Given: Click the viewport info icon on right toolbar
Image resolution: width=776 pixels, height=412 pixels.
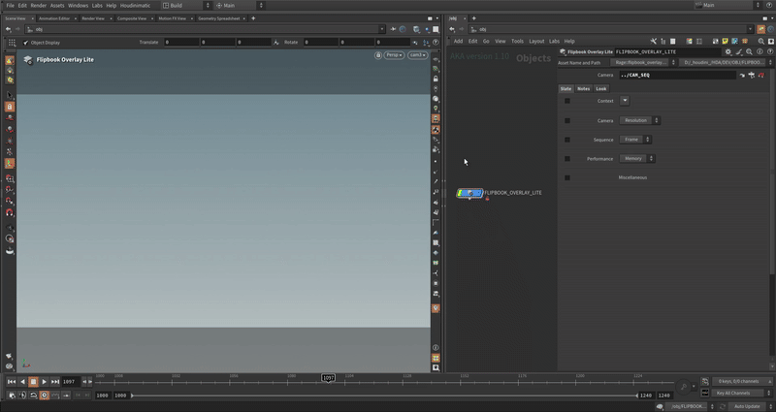Looking at the screenshot, I should 436,348.
